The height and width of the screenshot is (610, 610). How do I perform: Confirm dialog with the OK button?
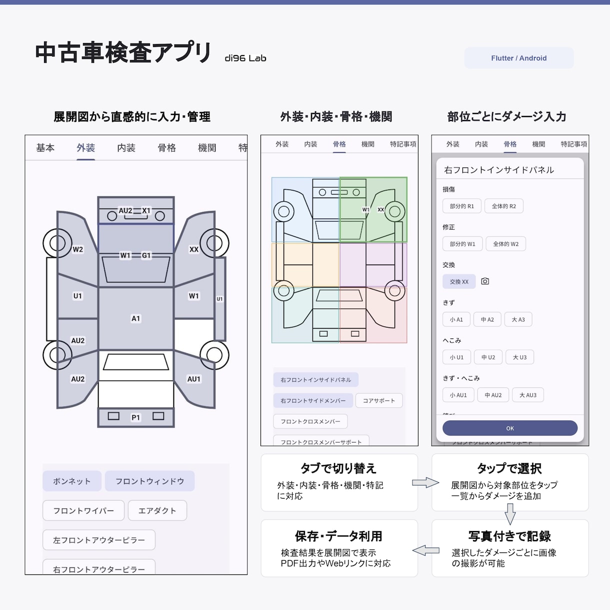click(510, 428)
